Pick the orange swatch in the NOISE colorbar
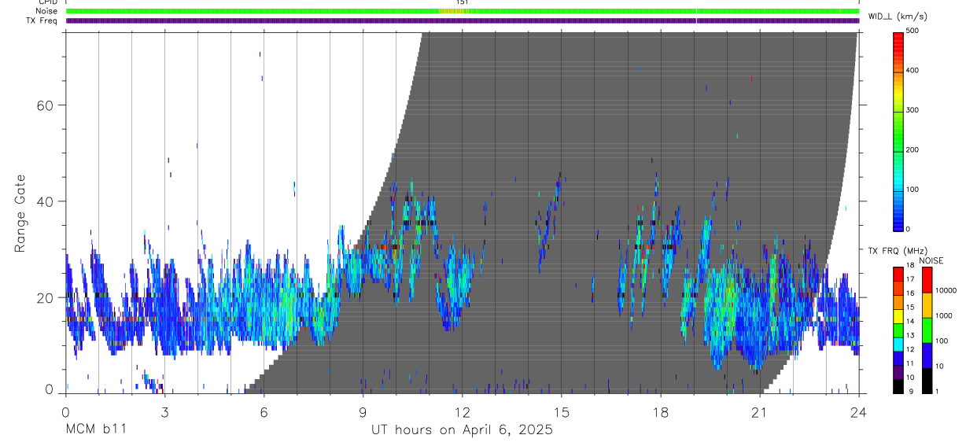Image resolution: width=966 pixels, height=446 pixels. (926, 304)
